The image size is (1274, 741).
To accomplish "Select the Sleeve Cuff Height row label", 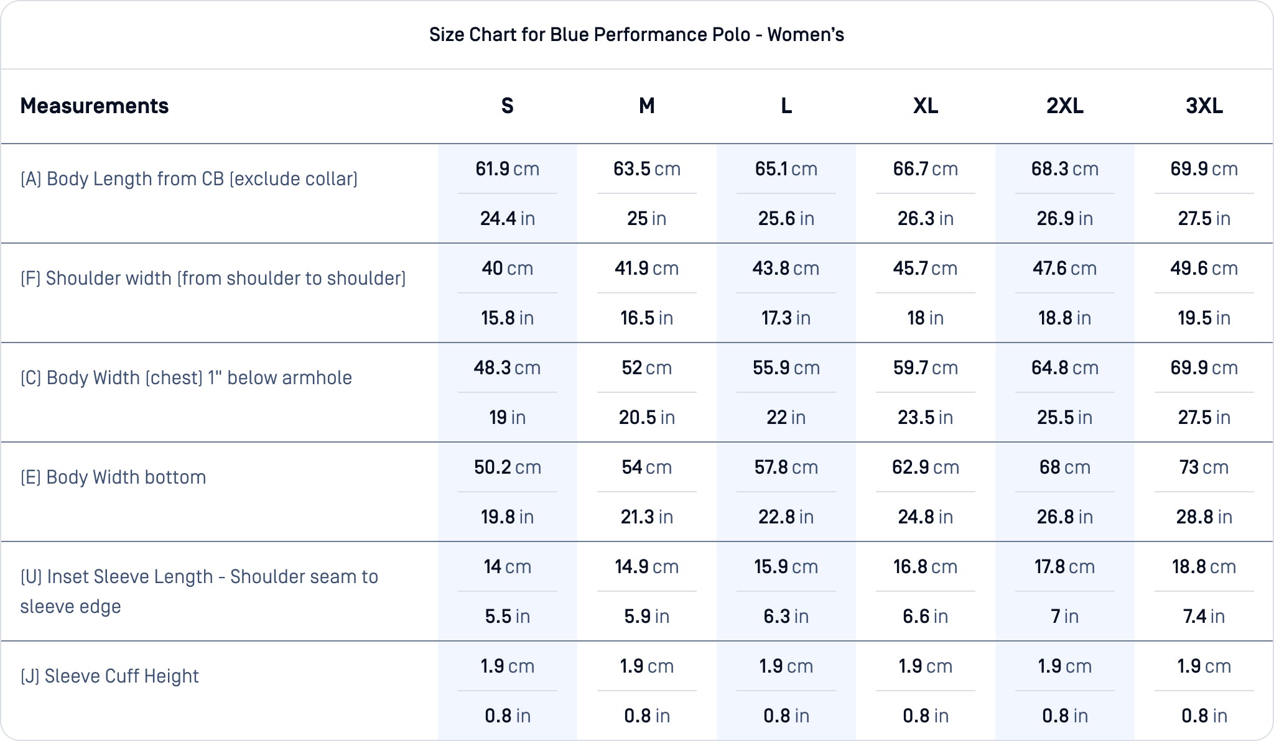I will coord(109,676).
